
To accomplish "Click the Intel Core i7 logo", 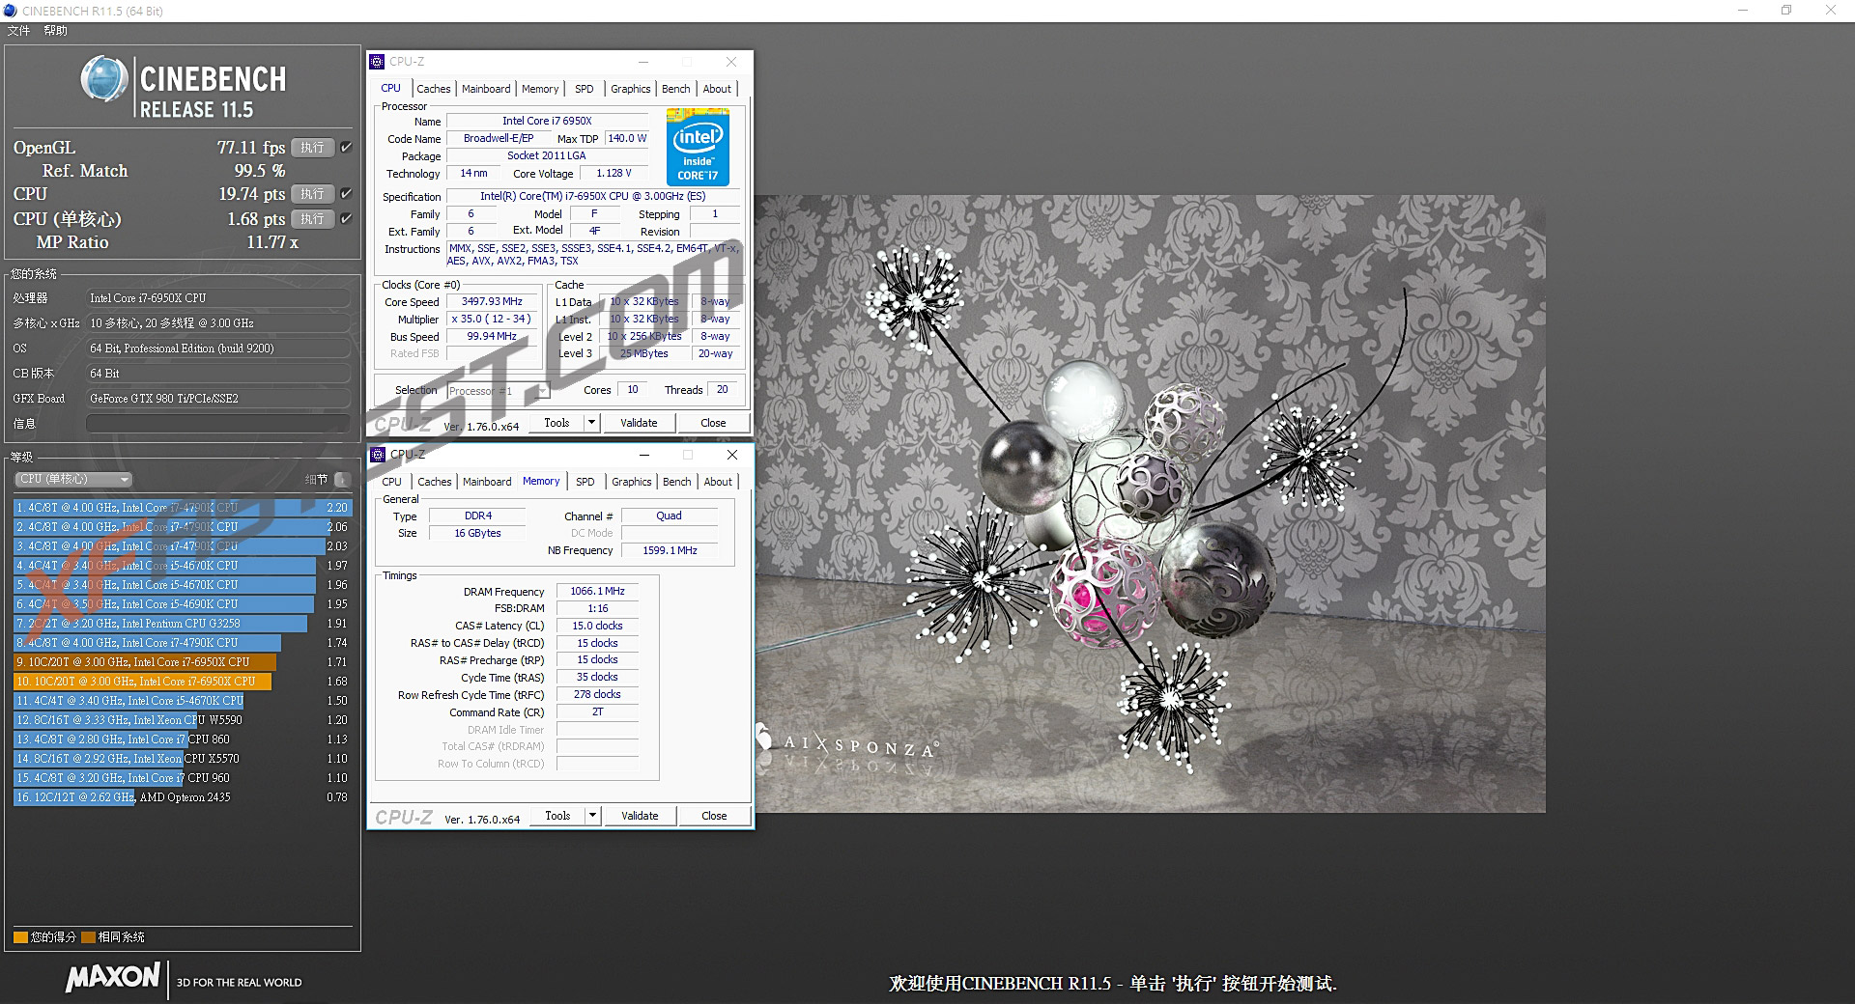I will click(698, 147).
